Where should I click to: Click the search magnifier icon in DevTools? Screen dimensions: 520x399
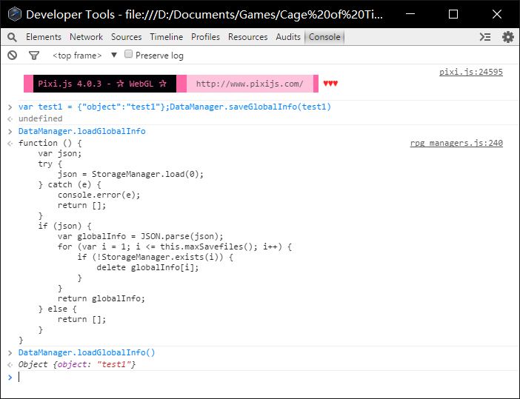[x=12, y=37]
